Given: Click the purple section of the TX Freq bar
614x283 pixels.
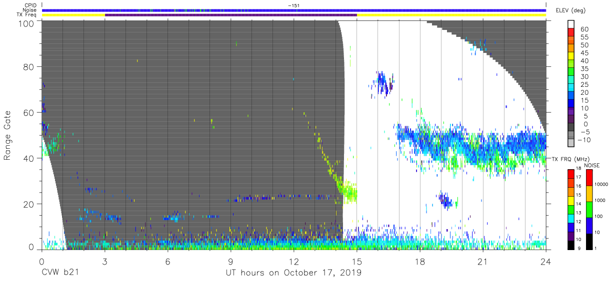Looking at the screenshot, I should click(x=230, y=15).
